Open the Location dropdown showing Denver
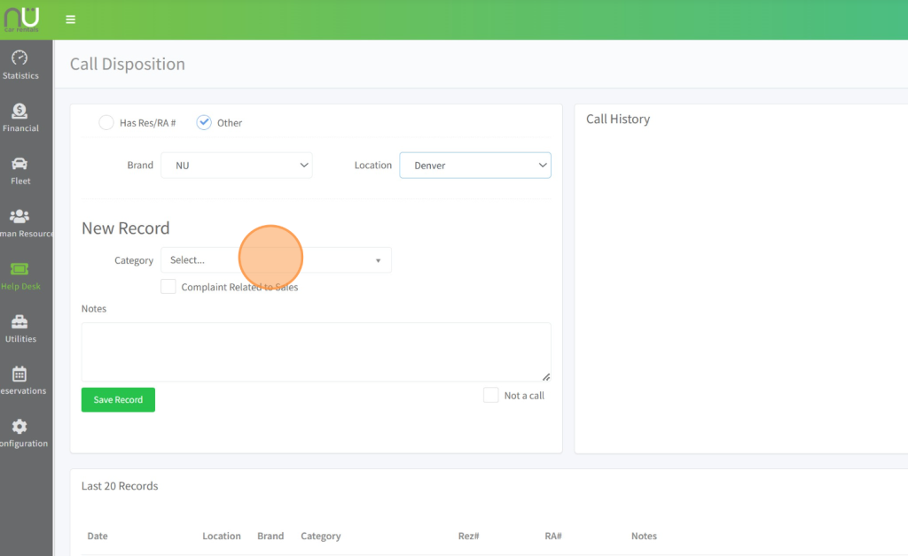 tap(474, 166)
